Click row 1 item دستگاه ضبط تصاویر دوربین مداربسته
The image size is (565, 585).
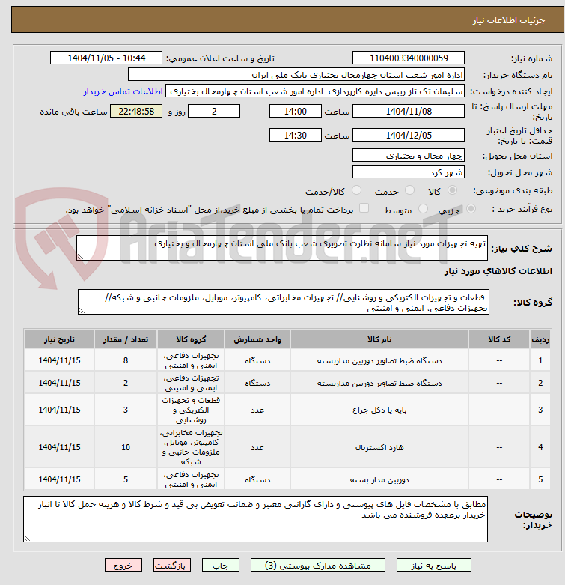coord(379,361)
